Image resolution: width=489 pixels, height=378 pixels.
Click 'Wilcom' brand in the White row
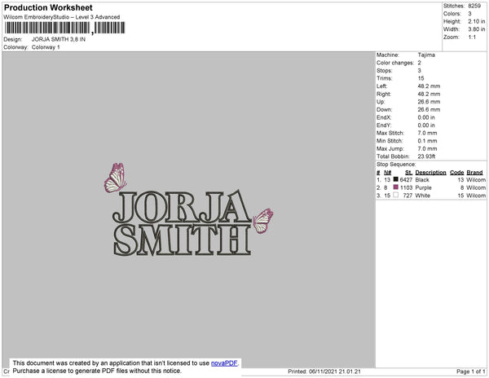pyautogui.click(x=476, y=196)
